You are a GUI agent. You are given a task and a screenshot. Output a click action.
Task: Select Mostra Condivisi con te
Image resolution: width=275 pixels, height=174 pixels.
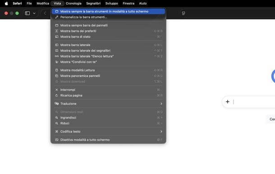point(108,62)
